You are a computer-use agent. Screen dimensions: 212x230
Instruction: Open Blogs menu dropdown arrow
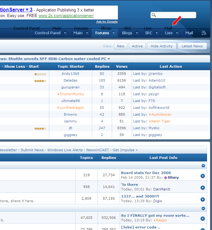(x=137, y=33)
